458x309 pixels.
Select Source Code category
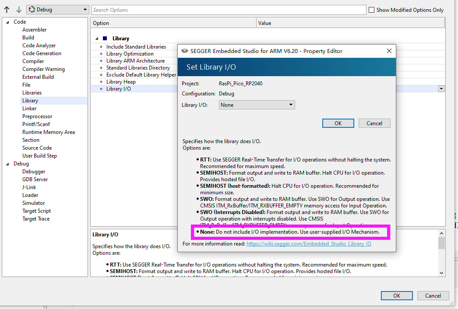click(x=37, y=148)
